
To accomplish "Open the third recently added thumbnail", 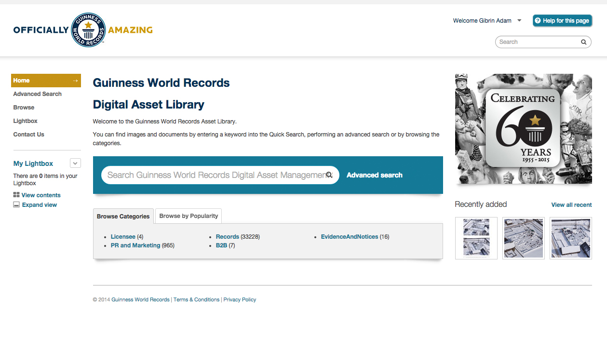I will point(571,238).
